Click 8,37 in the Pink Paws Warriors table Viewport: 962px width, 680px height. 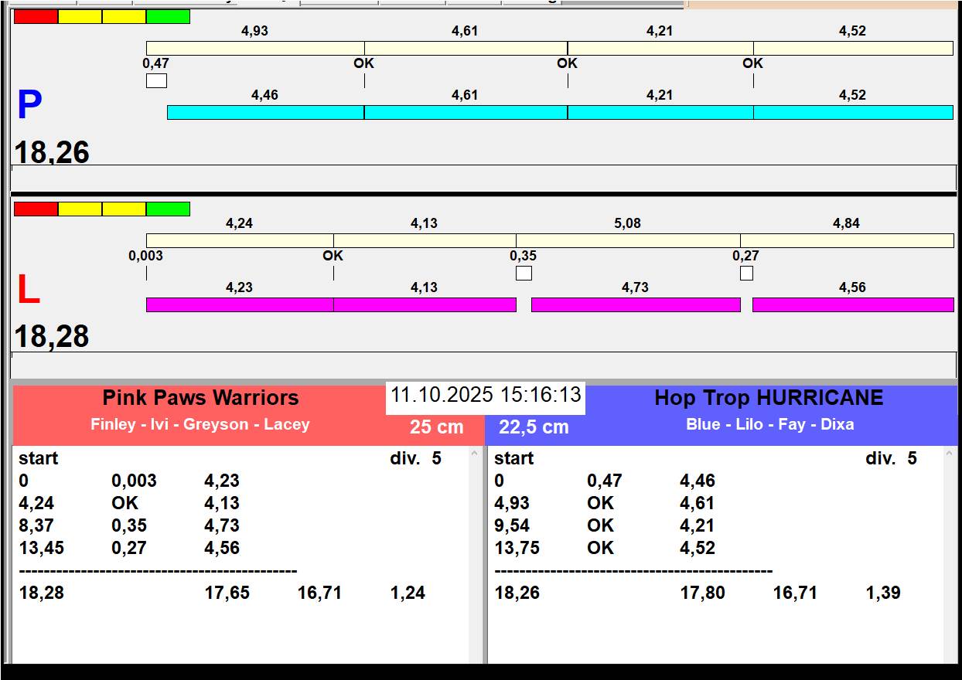[36, 525]
